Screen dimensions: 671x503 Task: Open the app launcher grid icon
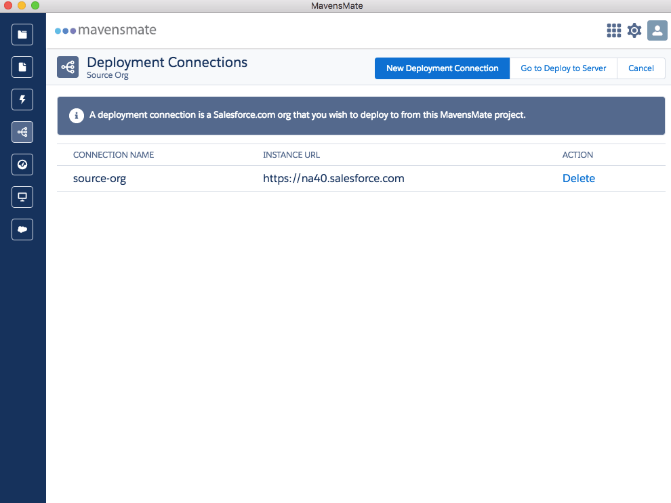tap(613, 30)
